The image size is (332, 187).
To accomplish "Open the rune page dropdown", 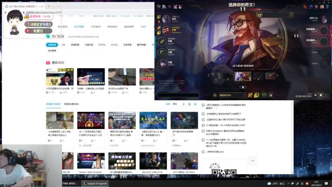I will pyautogui.click(x=232, y=95).
